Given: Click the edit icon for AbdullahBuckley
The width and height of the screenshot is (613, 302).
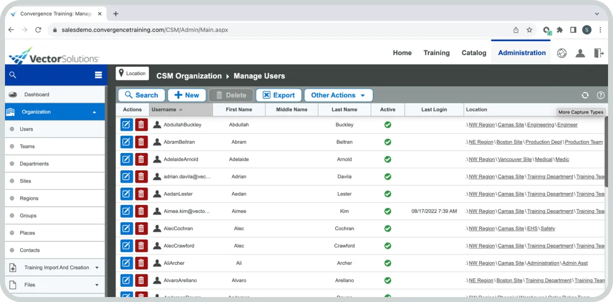Looking at the screenshot, I should 126,125.
